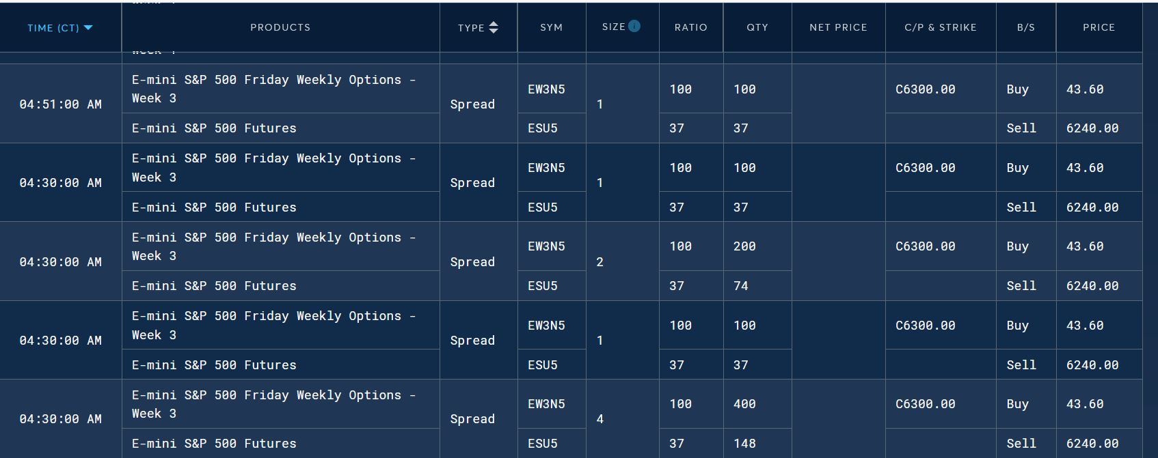Click the PRODUCTS column header
This screenshot has width=1158, height=458.
pyautogui.click(x=280, y=27)
